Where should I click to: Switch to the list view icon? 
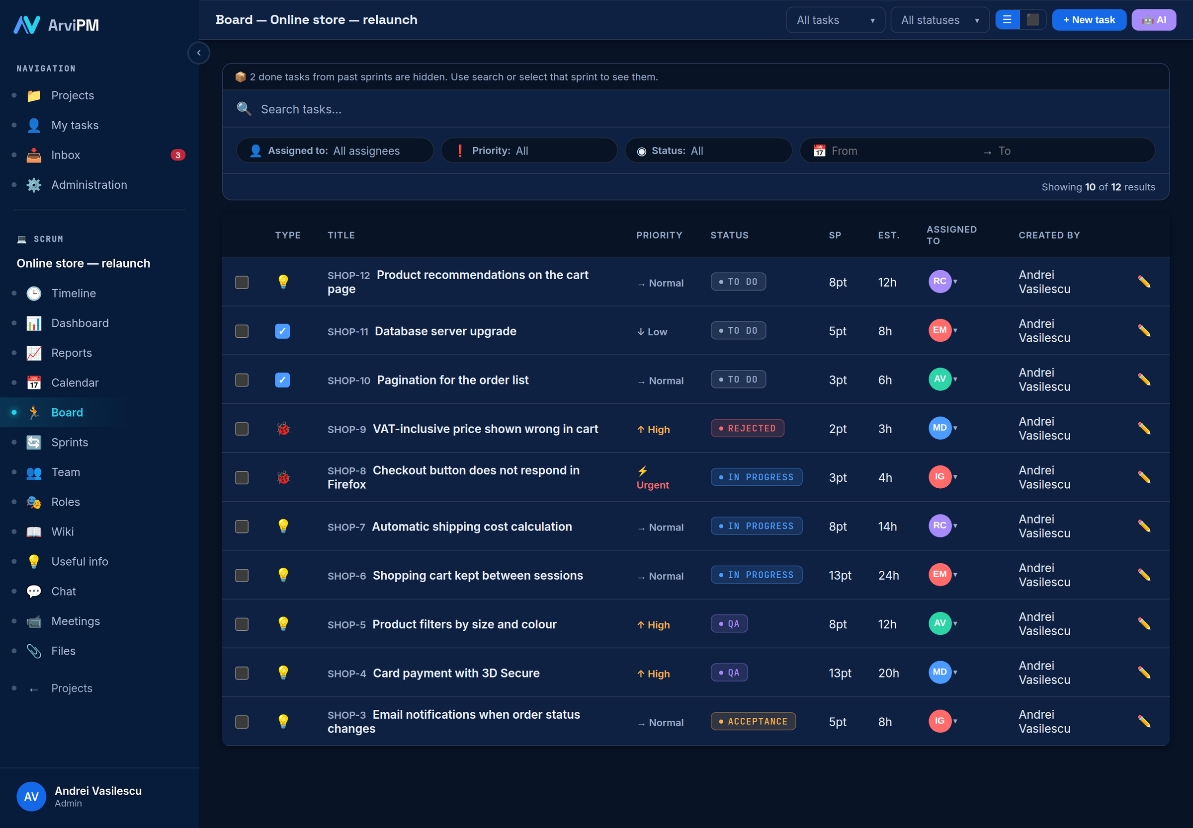(x=1007, y=20)
